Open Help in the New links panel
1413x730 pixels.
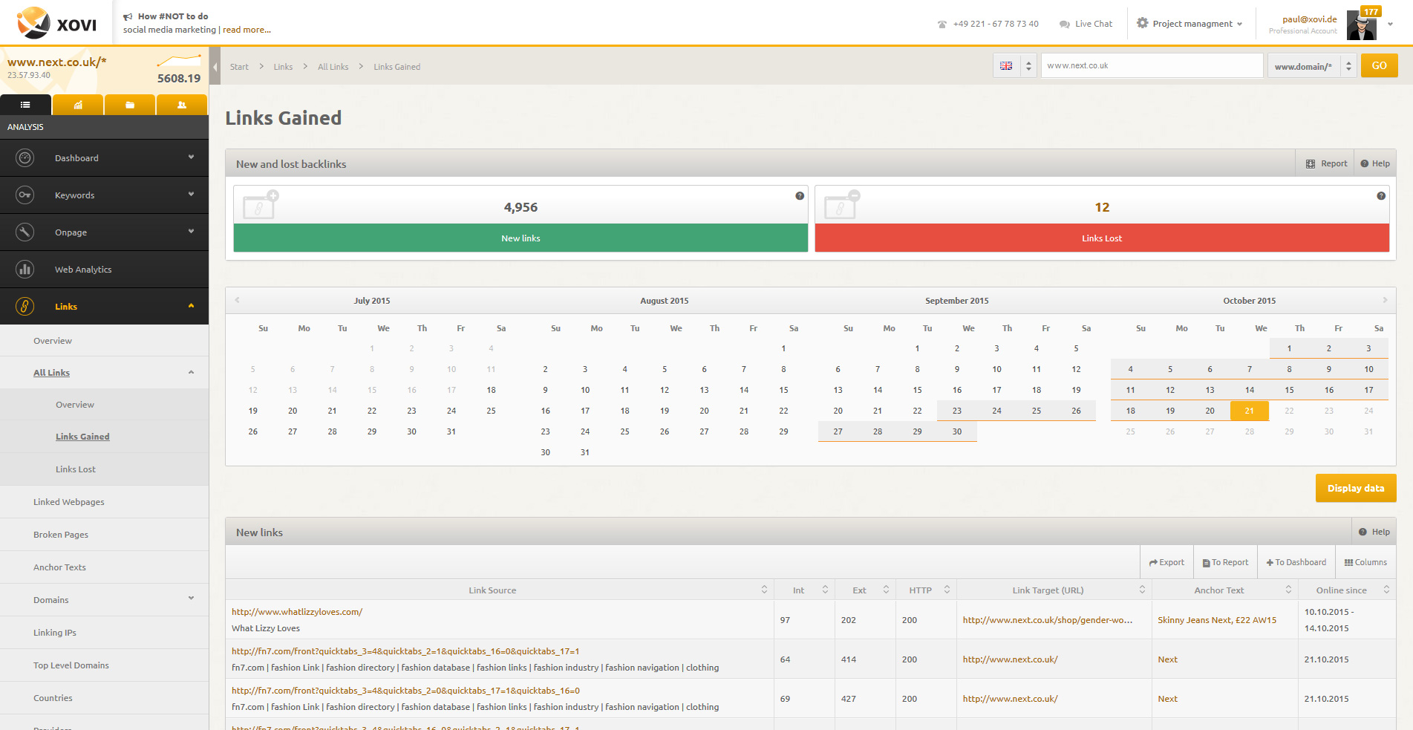[1374, 532]
